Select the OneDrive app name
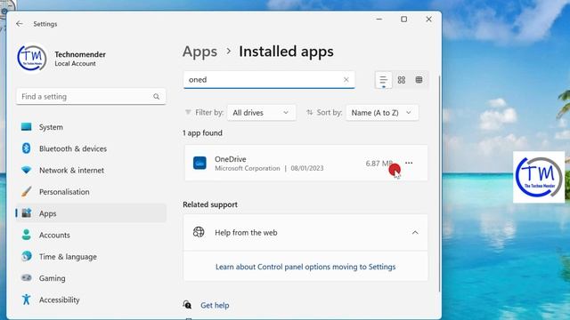Screen dimensions: 570x320 pos(230,159)
